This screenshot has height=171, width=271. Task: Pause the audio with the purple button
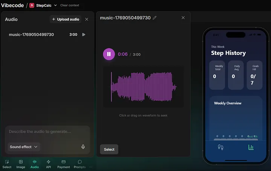(x=109, y=54)
